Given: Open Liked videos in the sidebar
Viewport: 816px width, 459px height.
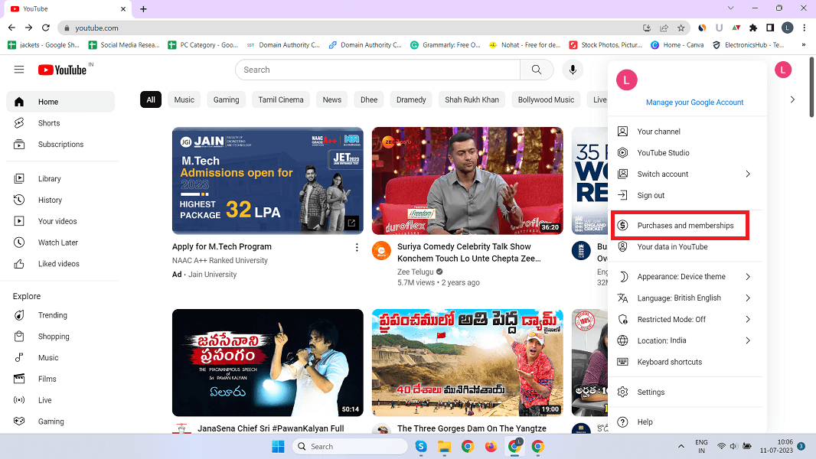Looking at the screenshot, I should click(58, 264).
